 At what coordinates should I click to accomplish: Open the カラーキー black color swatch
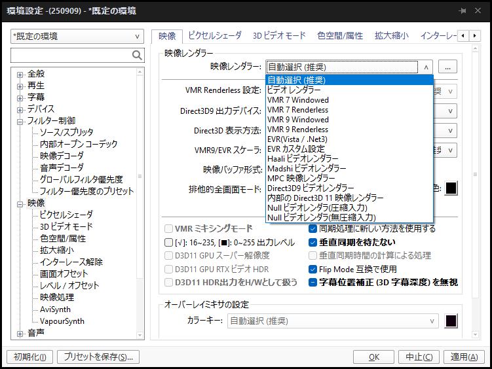click(x=451, y=321)
